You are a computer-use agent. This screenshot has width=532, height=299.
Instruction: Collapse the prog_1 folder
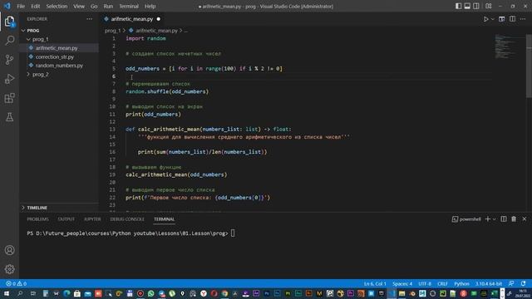click(40, 39)
